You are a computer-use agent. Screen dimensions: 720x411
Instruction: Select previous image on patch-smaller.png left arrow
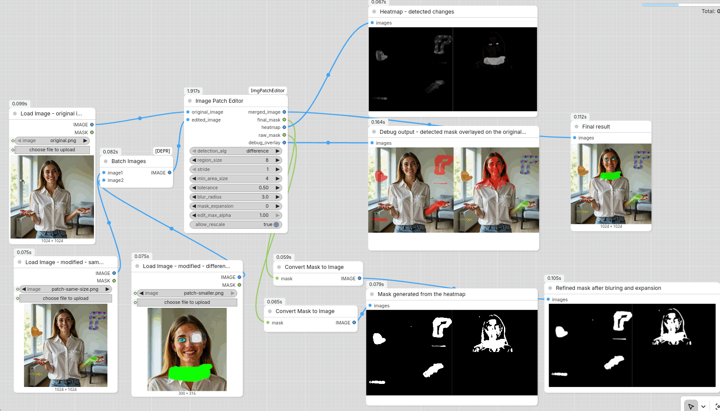[142, 293]
